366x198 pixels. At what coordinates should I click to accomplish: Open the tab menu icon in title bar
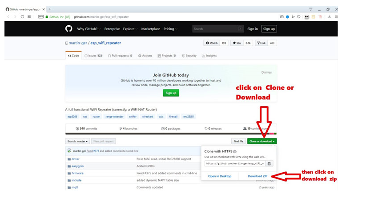coord(311,9)
